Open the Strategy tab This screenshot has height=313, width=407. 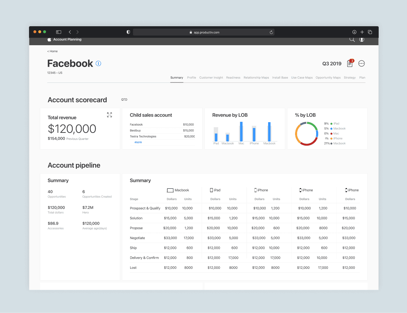click(x=350, y=78)
